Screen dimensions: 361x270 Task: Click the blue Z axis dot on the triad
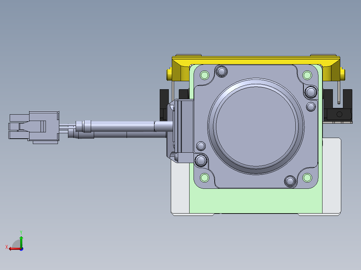[x=21, y=249]
